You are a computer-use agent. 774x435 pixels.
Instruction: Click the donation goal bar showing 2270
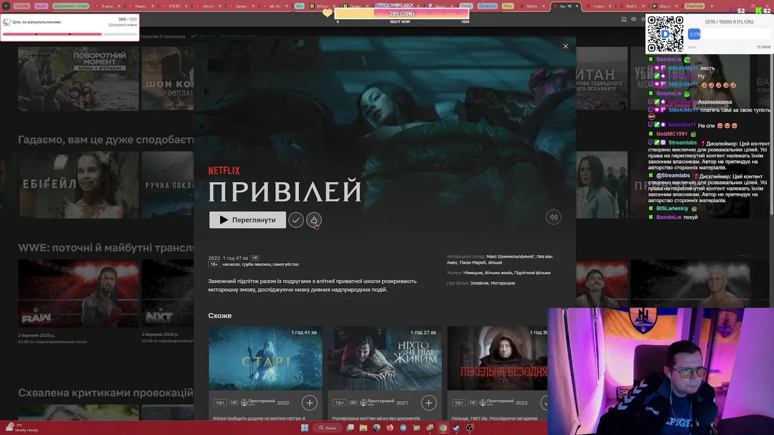pyautogui.click(x=729, y=34)
